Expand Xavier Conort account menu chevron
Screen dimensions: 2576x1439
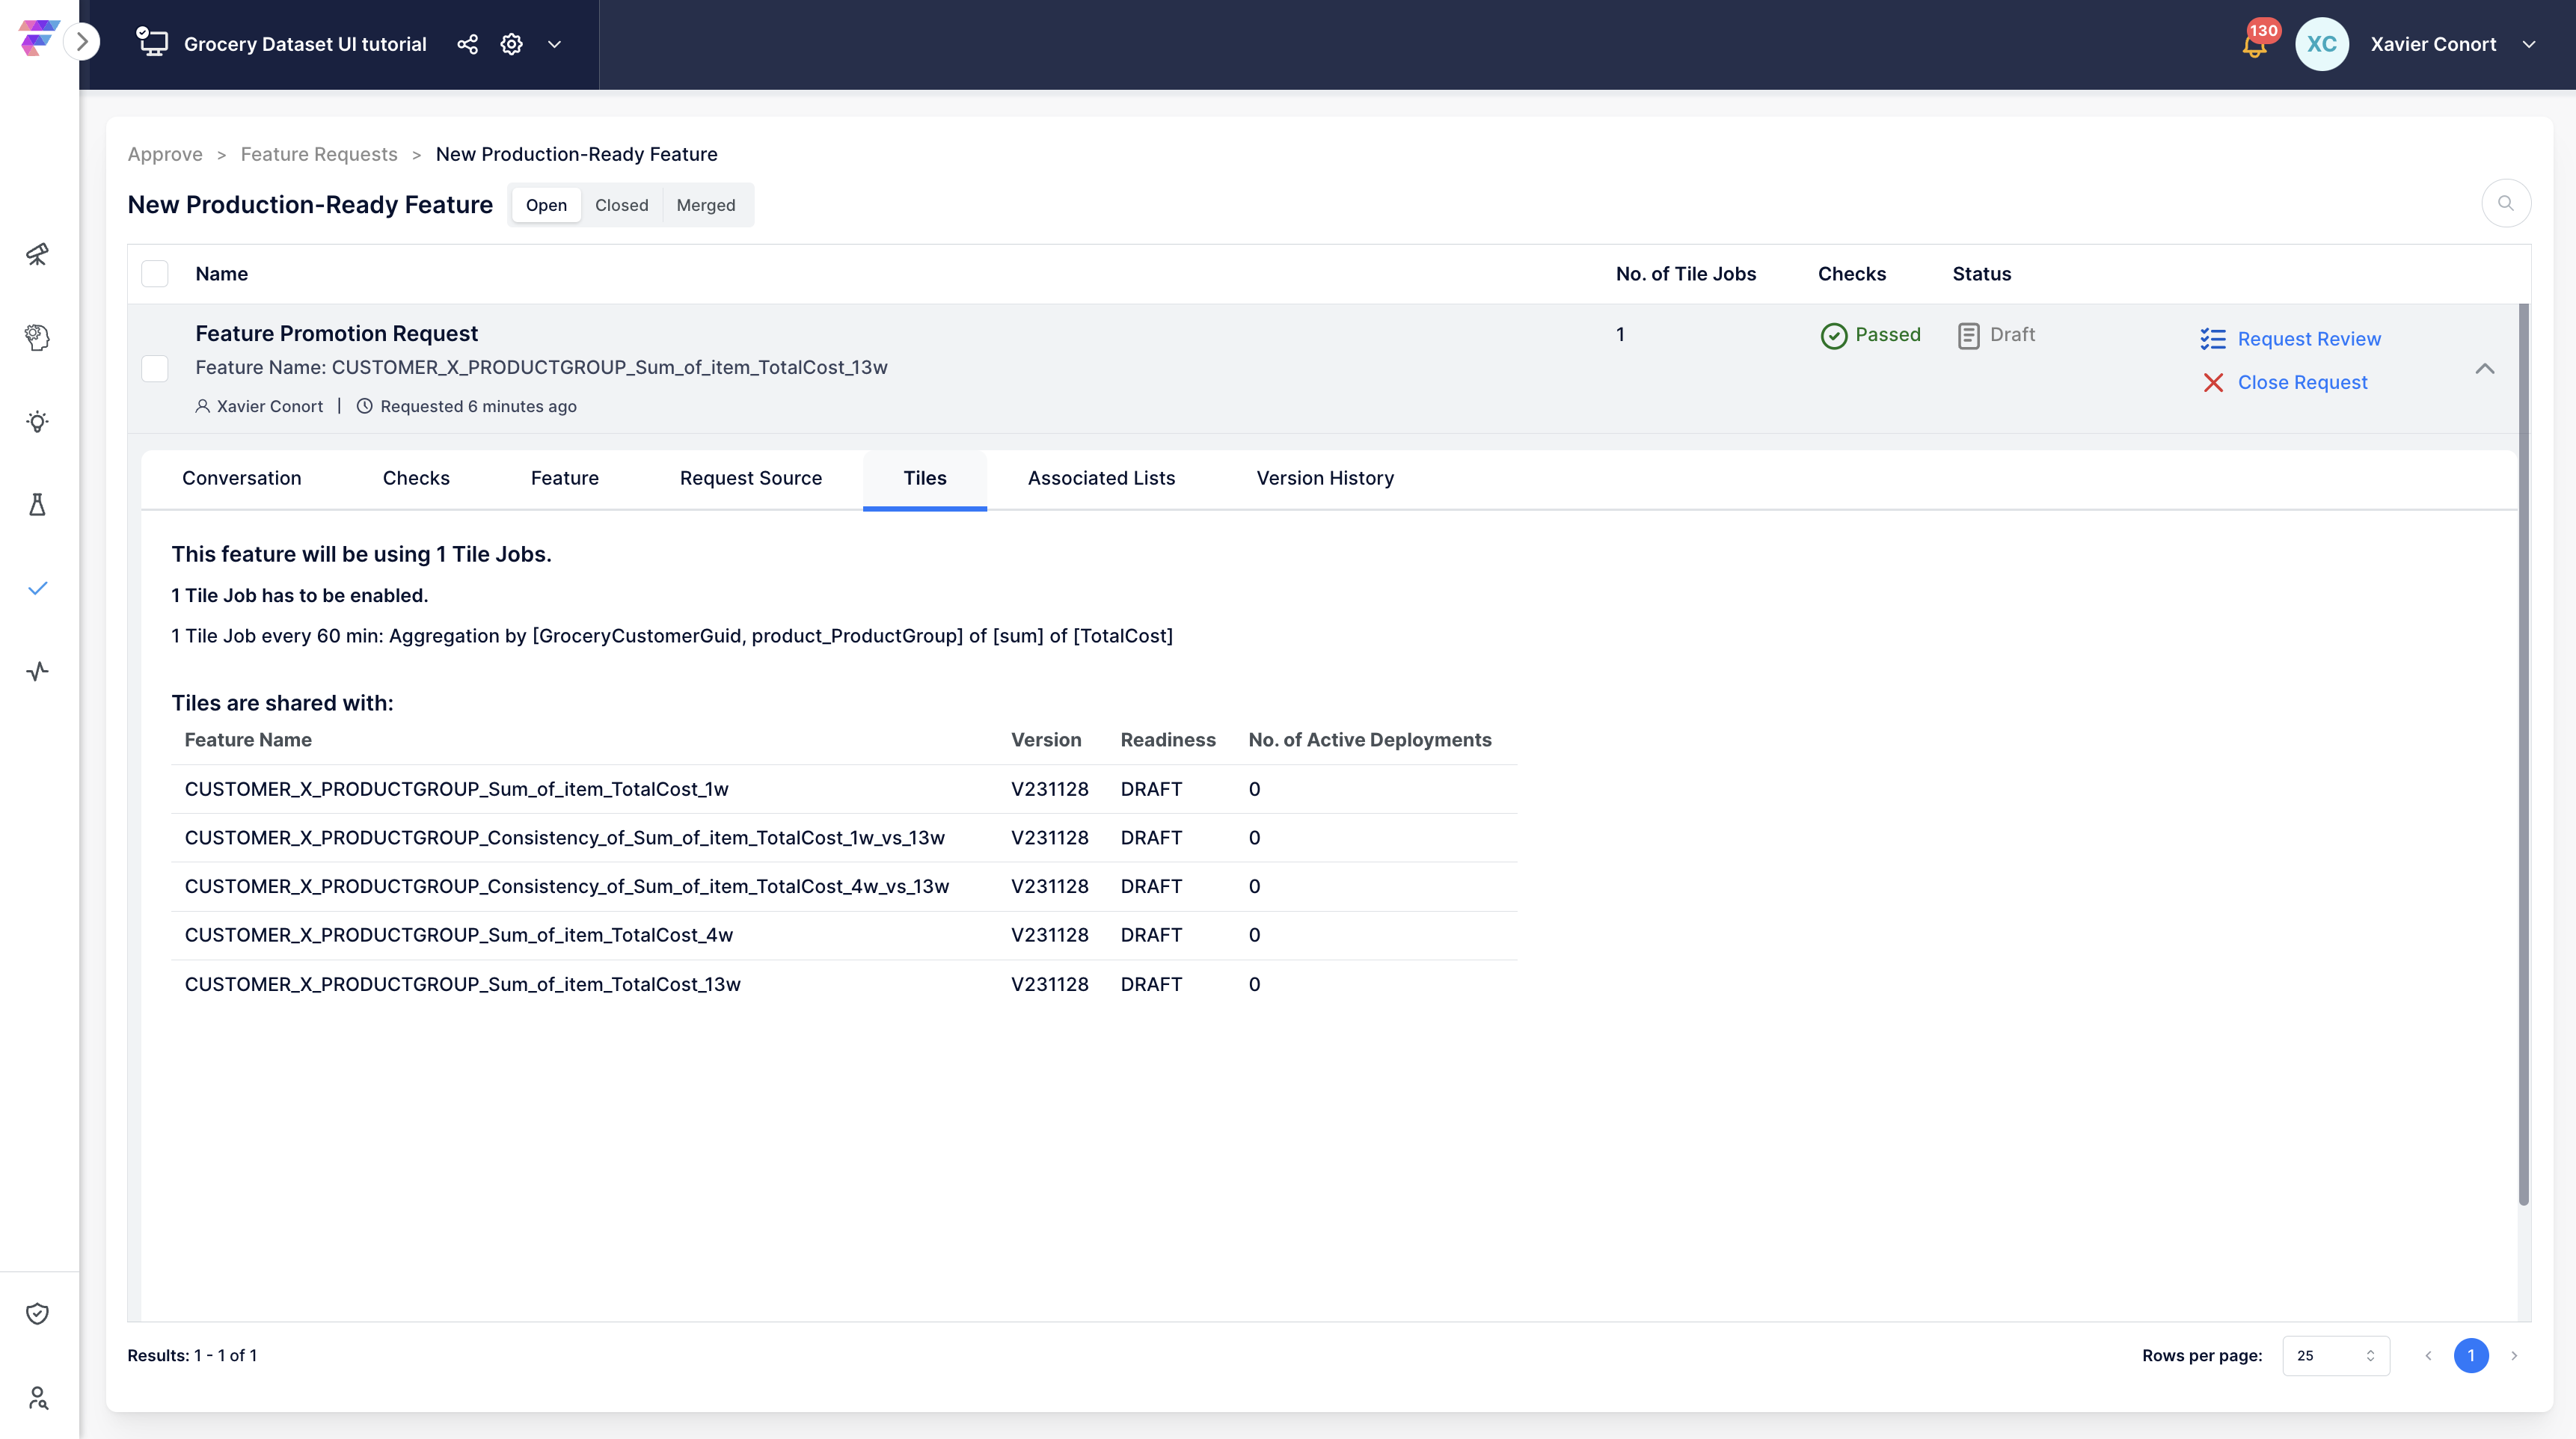(x=2529, y=44)
